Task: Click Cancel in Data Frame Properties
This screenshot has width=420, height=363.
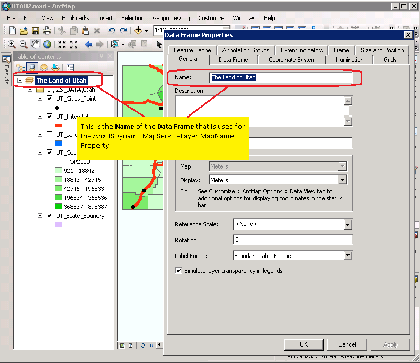Action: coord(347,344)
